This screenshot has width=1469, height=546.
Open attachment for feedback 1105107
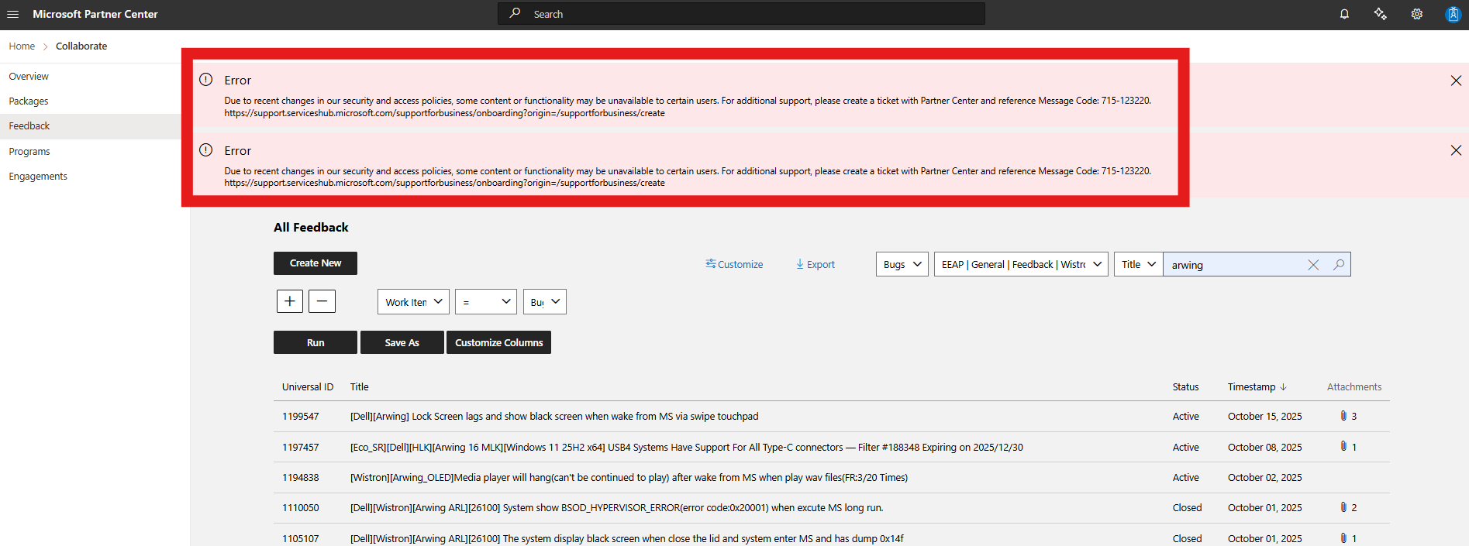(x=1348, y=538)
